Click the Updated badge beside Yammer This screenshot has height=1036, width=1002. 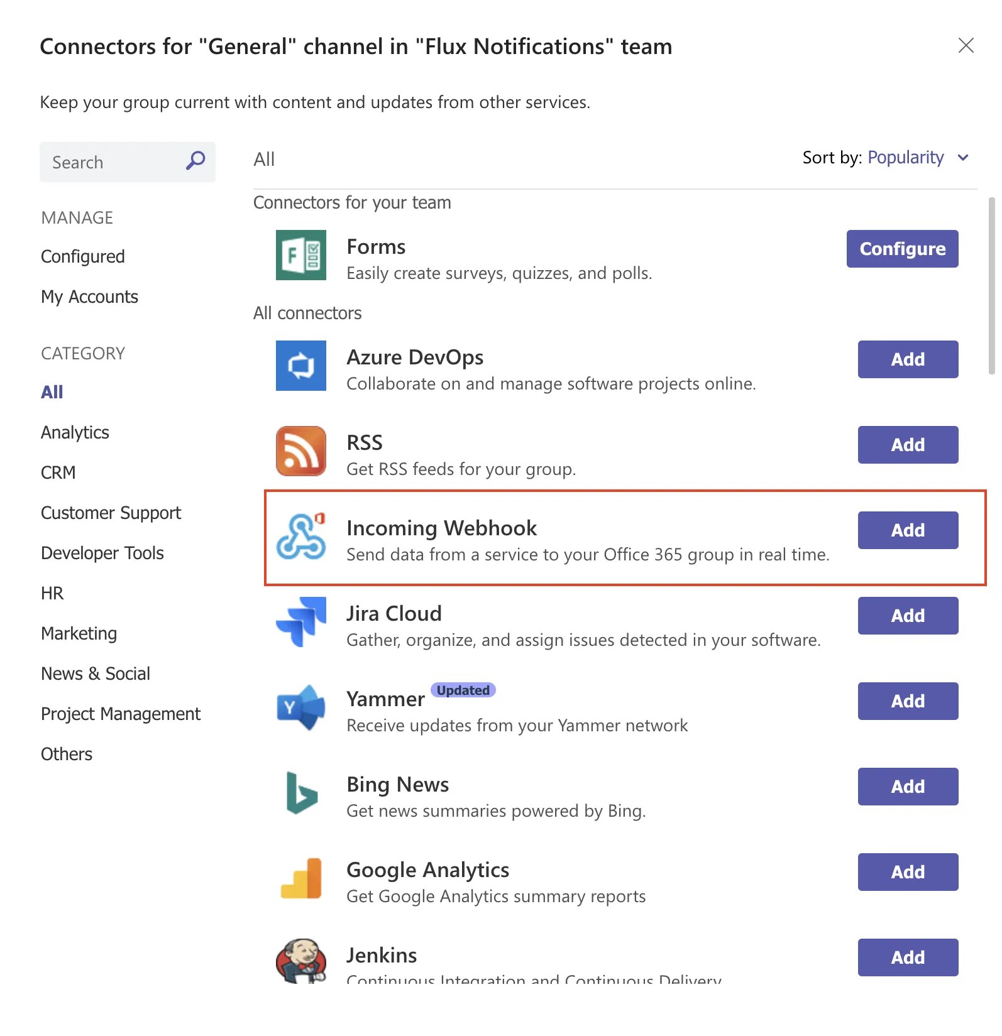coord(463,690)
